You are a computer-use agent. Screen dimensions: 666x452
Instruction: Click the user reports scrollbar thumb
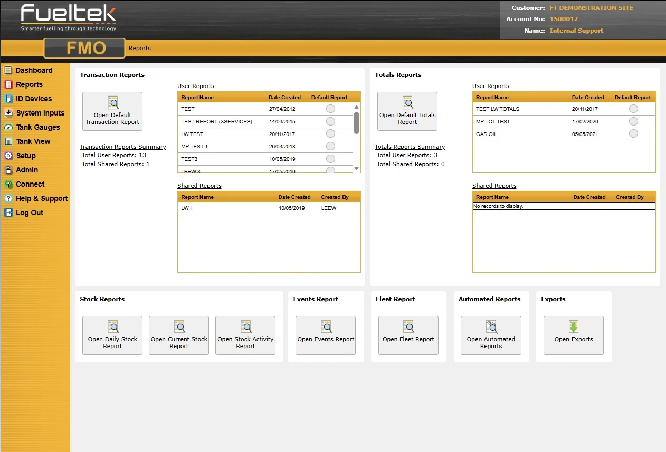[357, 122]
